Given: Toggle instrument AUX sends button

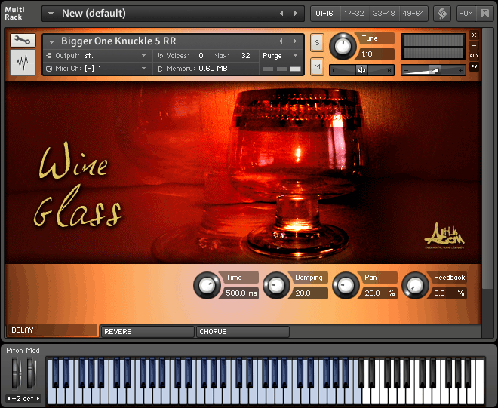Looking at the screenshot, I should [474, 56].
